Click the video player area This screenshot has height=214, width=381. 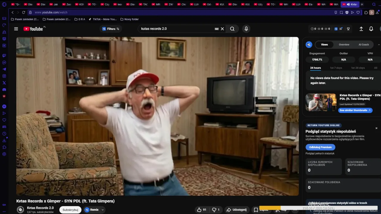click(157, 116)
